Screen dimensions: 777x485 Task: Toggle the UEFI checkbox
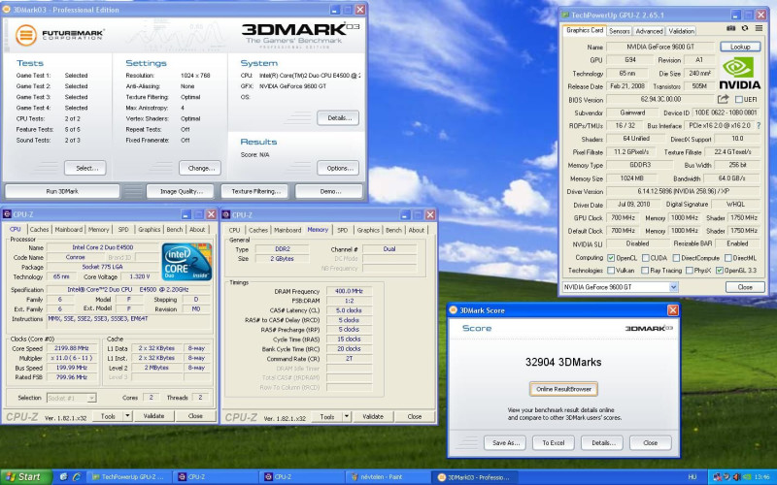738,99
